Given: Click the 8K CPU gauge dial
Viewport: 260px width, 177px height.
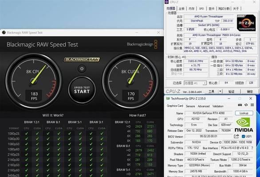Looking at the screenshot, I should (34, 81).
